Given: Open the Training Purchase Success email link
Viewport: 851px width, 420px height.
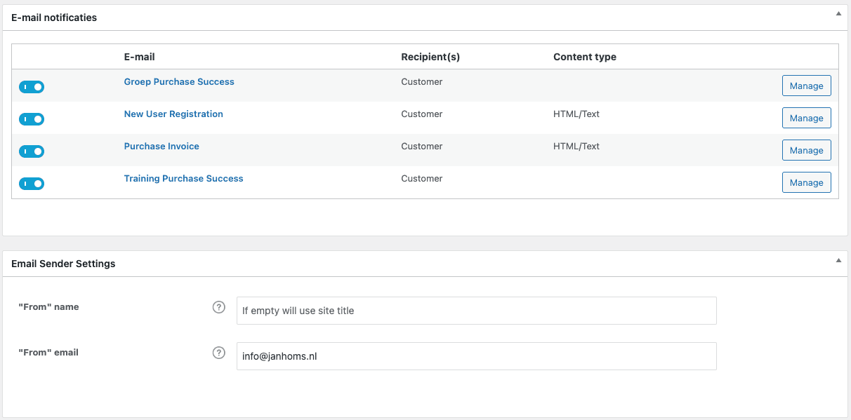Looking at the screenshot, I should click(x=183, y=179).
